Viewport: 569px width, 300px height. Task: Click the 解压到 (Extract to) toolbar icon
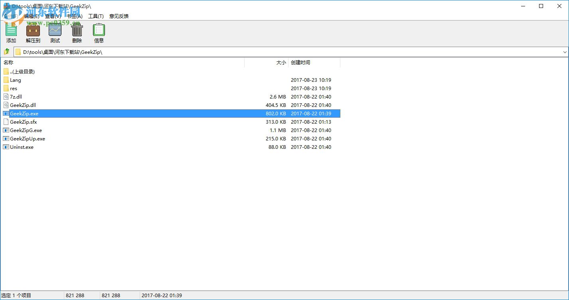point(33,32)
